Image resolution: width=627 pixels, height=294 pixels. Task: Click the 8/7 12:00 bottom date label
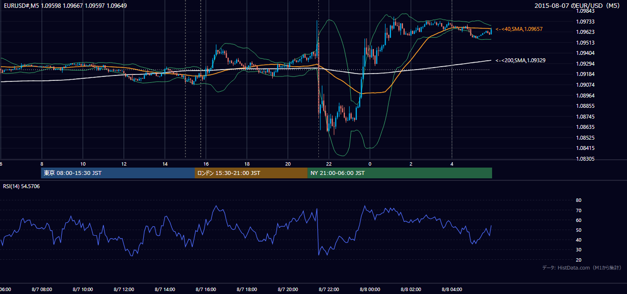124,290
